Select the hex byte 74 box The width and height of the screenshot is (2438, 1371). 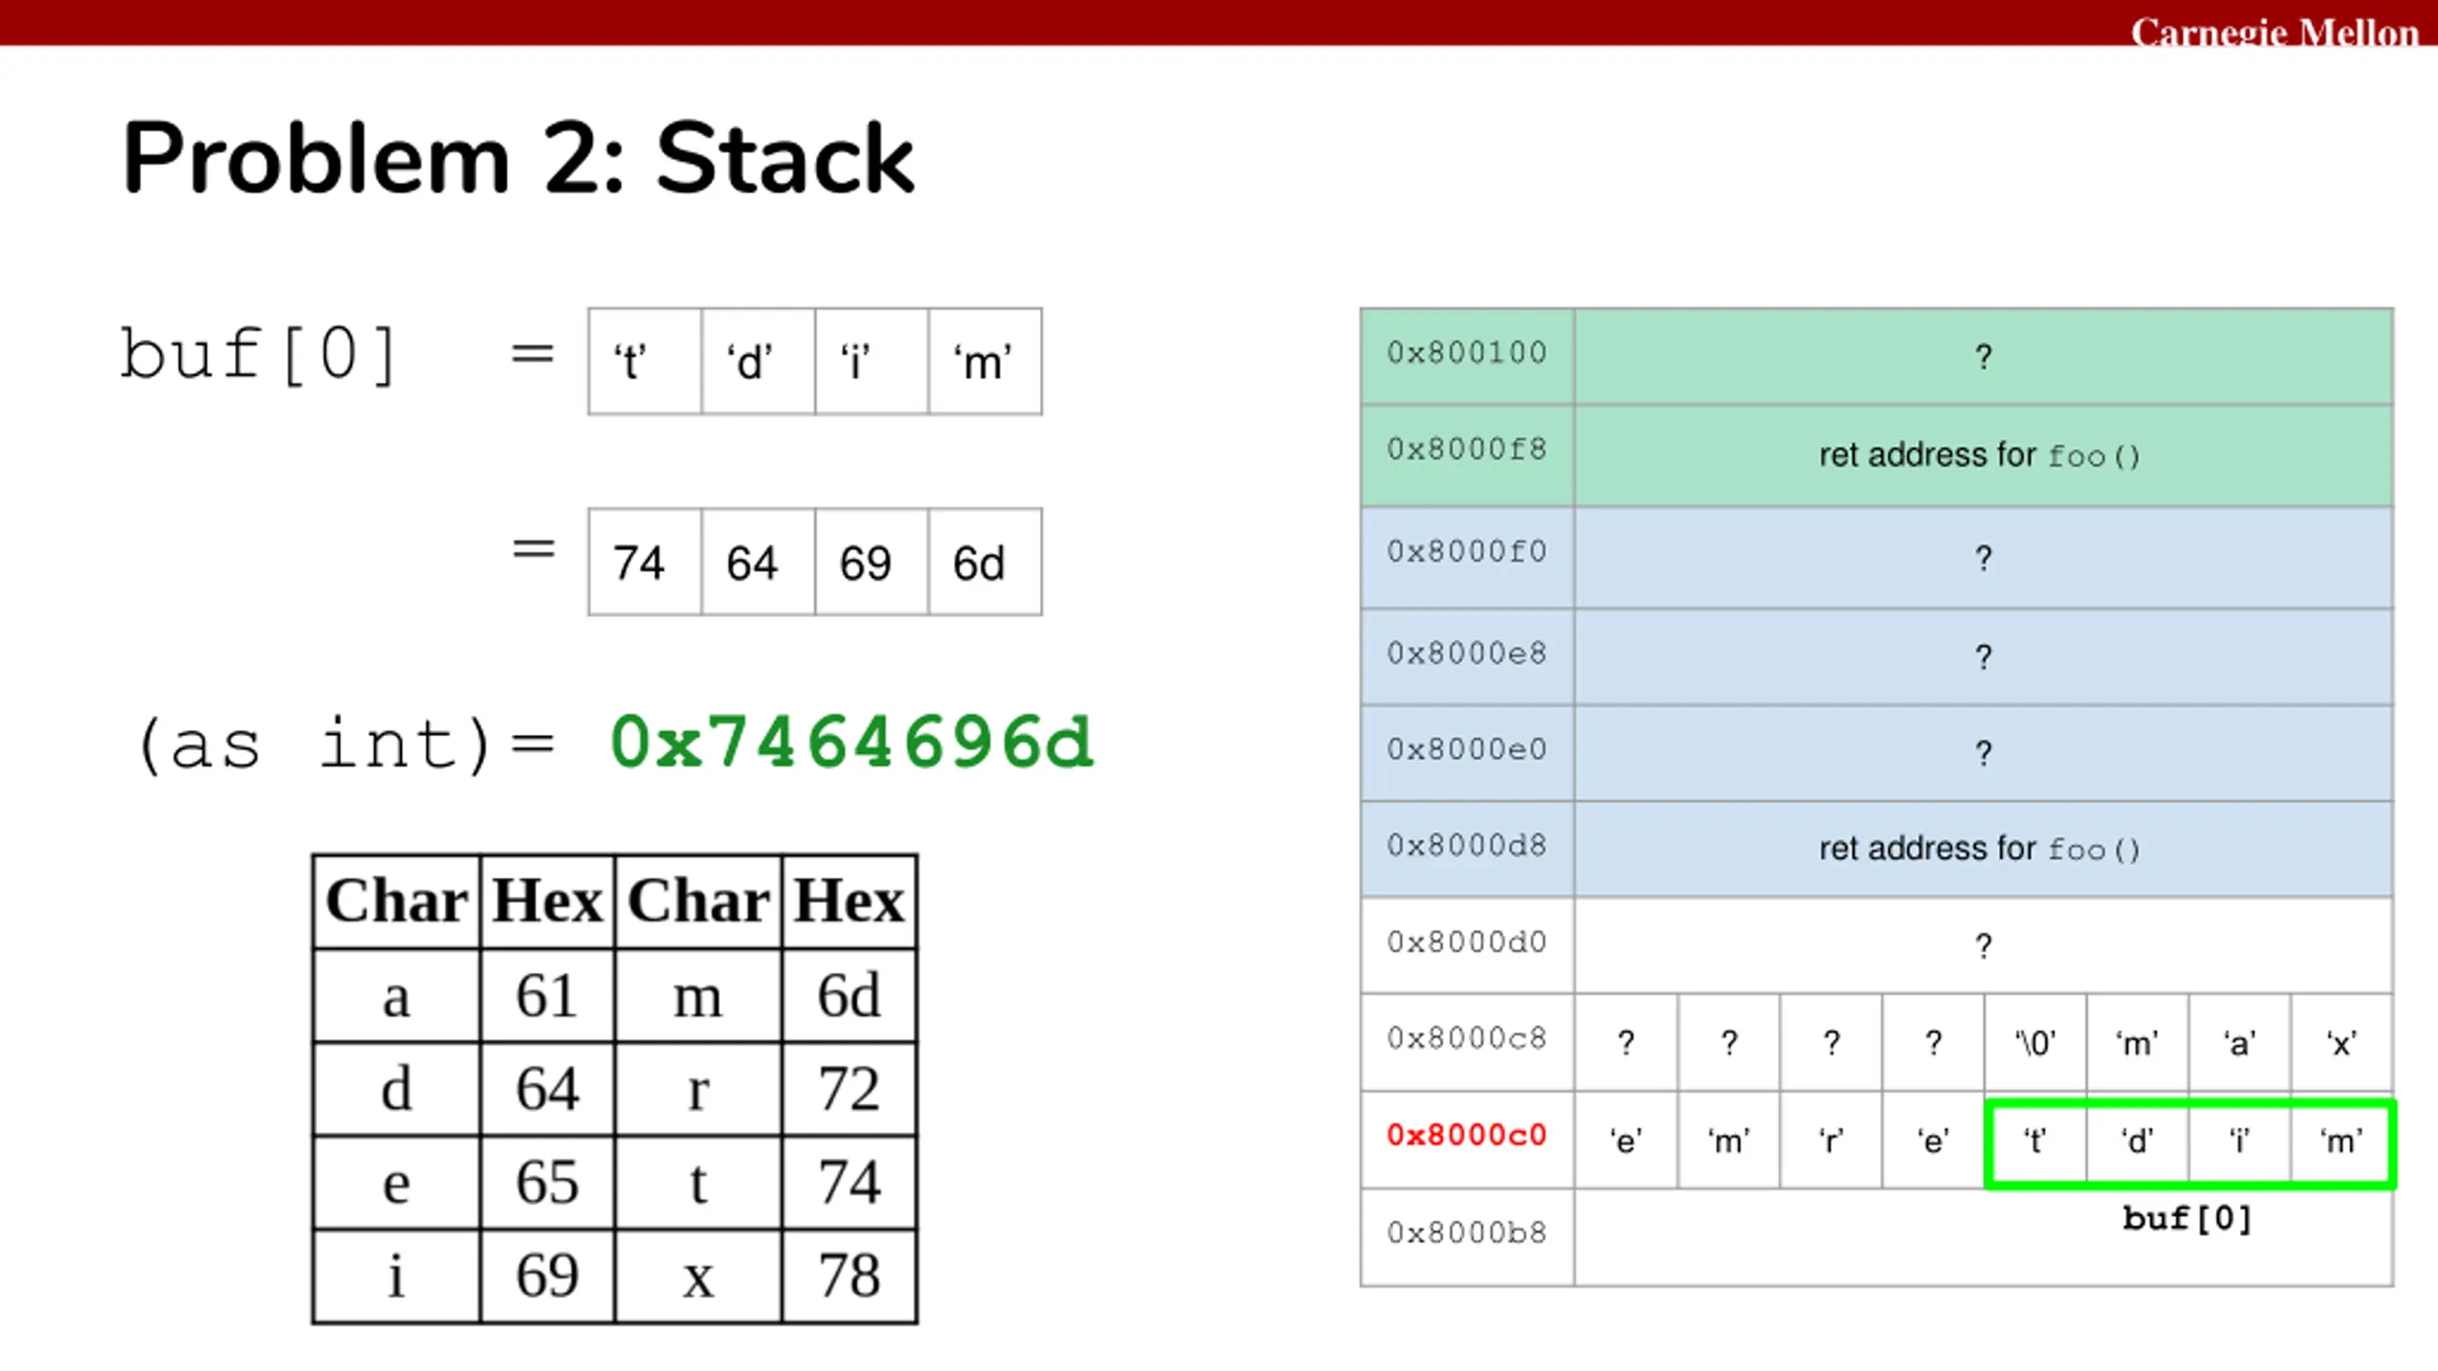click(645, 563)
